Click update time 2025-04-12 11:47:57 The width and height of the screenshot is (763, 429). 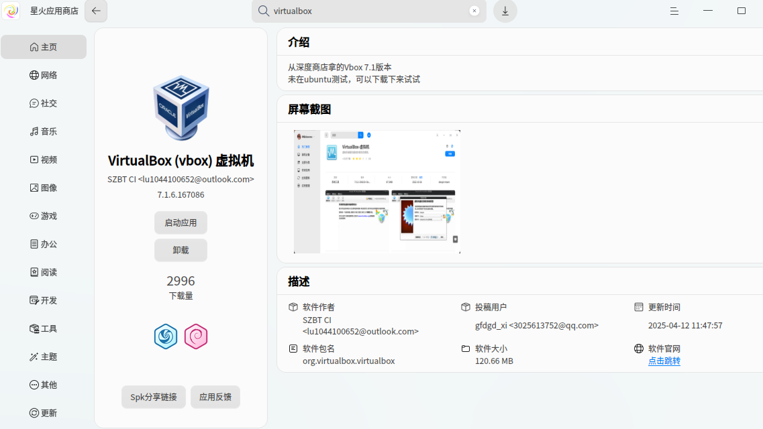685,326
